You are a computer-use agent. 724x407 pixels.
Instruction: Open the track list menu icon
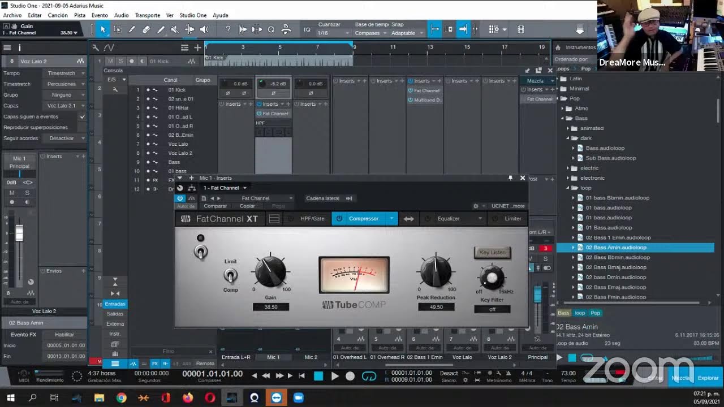pyautogui.click(x=184, y=47)
